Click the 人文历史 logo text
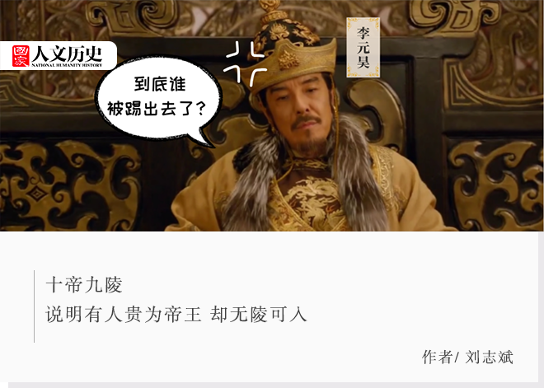Viewport: 544px width, 388px height. coord(68,54)
